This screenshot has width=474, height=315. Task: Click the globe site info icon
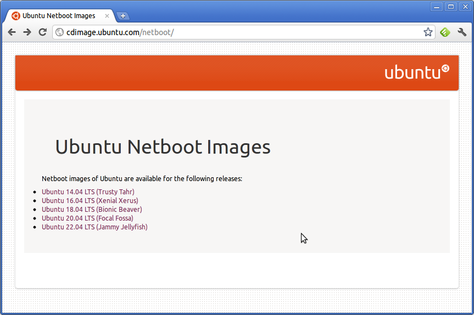click(59, 32)
